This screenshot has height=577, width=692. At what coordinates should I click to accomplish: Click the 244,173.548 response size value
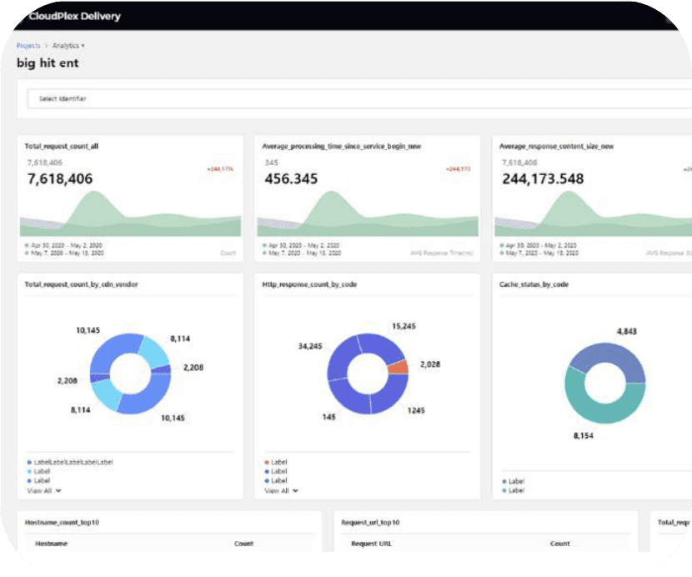(543, 178)
